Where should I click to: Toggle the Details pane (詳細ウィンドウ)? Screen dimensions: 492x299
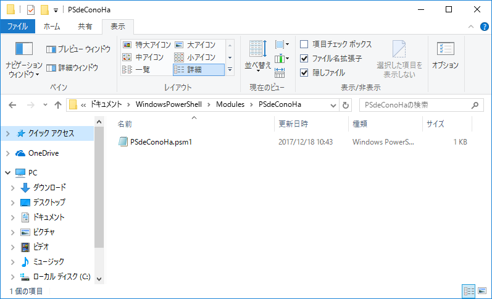[72, 67]
